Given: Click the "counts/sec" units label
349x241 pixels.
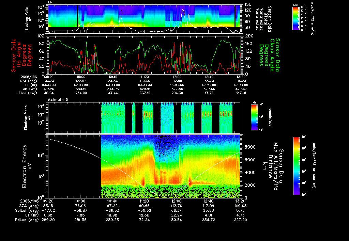Looking at the screenshot, I should (x=270, y=117).
